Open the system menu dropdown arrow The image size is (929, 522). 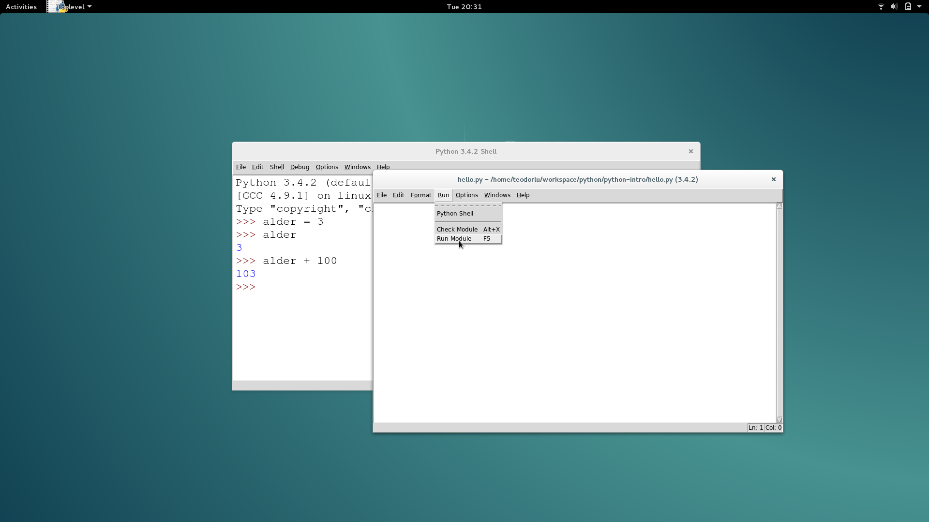point(919,7)
